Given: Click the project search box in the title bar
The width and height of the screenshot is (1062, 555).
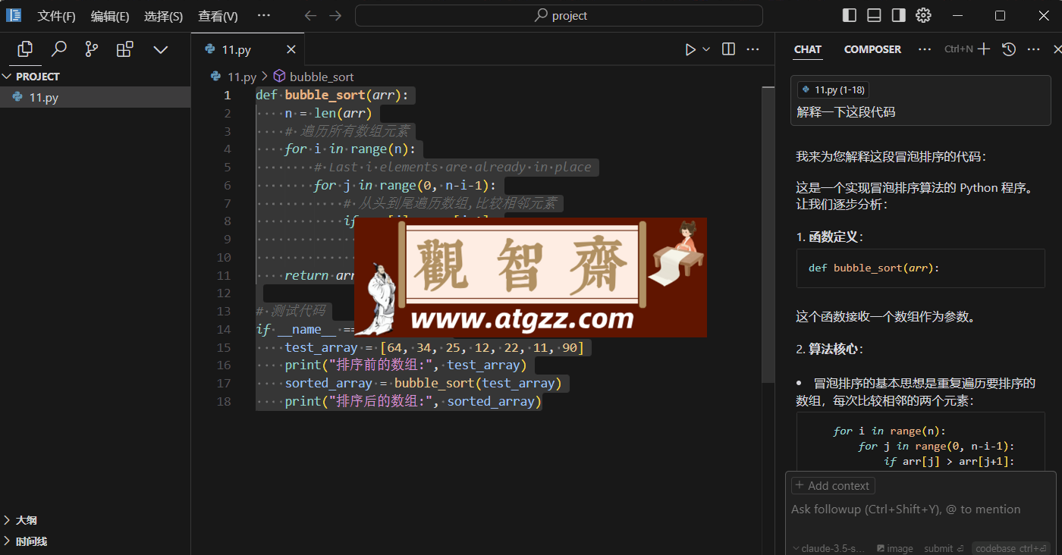Looking at the screenshot, I should tap(559, 15).
